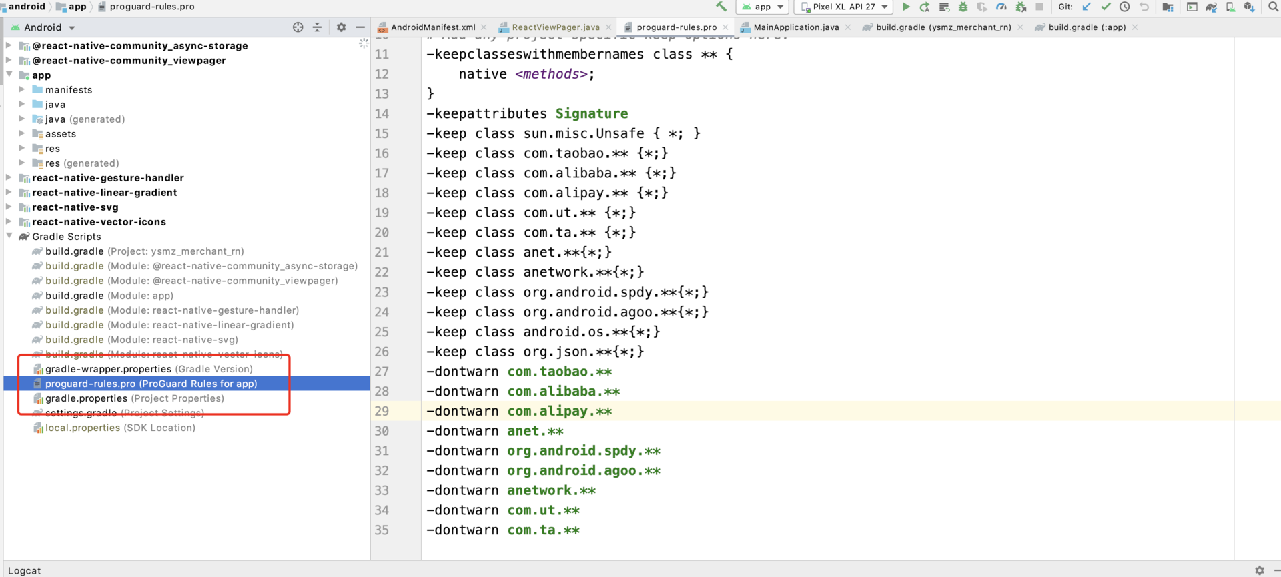Close the AndroidManifest.xml tab

click(x=484, y=27)
